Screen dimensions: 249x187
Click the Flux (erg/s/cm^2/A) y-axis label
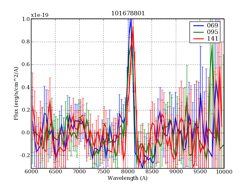[x=16, y=93]
